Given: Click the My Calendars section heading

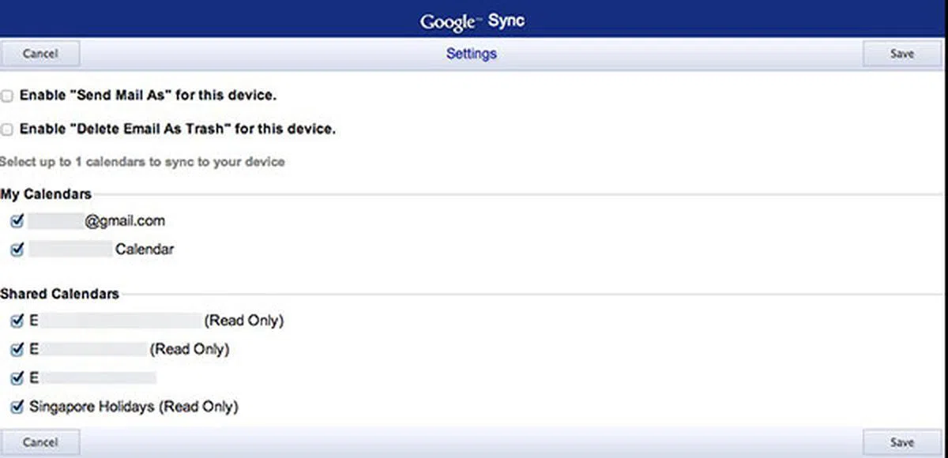Looking at the screenshot, I should 46,193.
